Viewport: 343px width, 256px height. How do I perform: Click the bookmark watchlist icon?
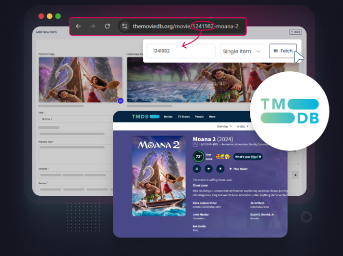point(220,169)
